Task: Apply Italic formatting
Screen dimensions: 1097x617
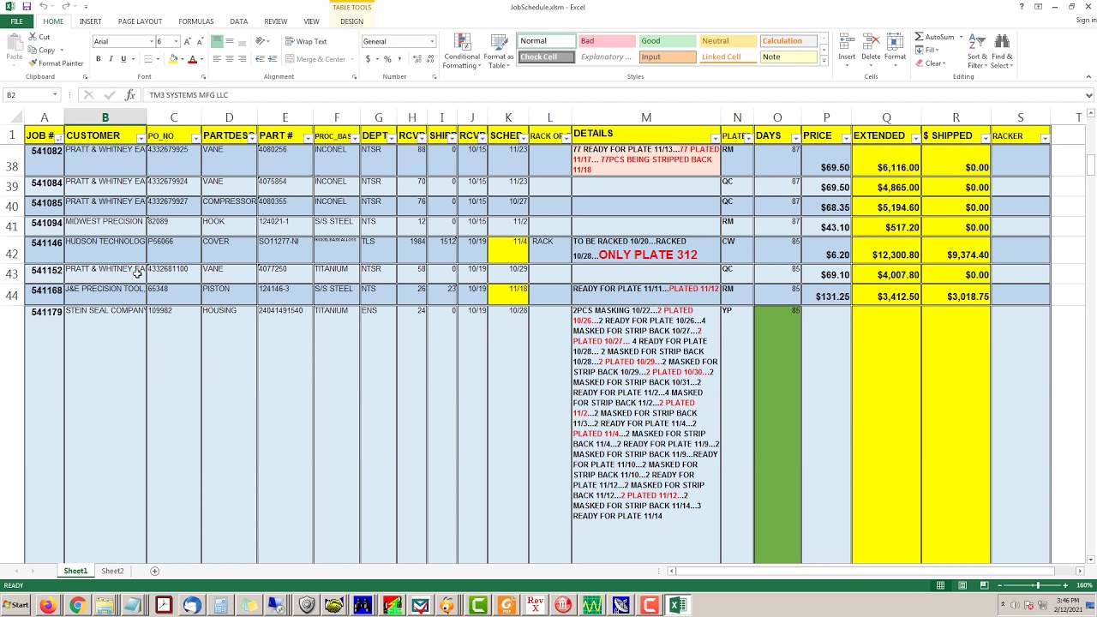Action: coord(111,59)
